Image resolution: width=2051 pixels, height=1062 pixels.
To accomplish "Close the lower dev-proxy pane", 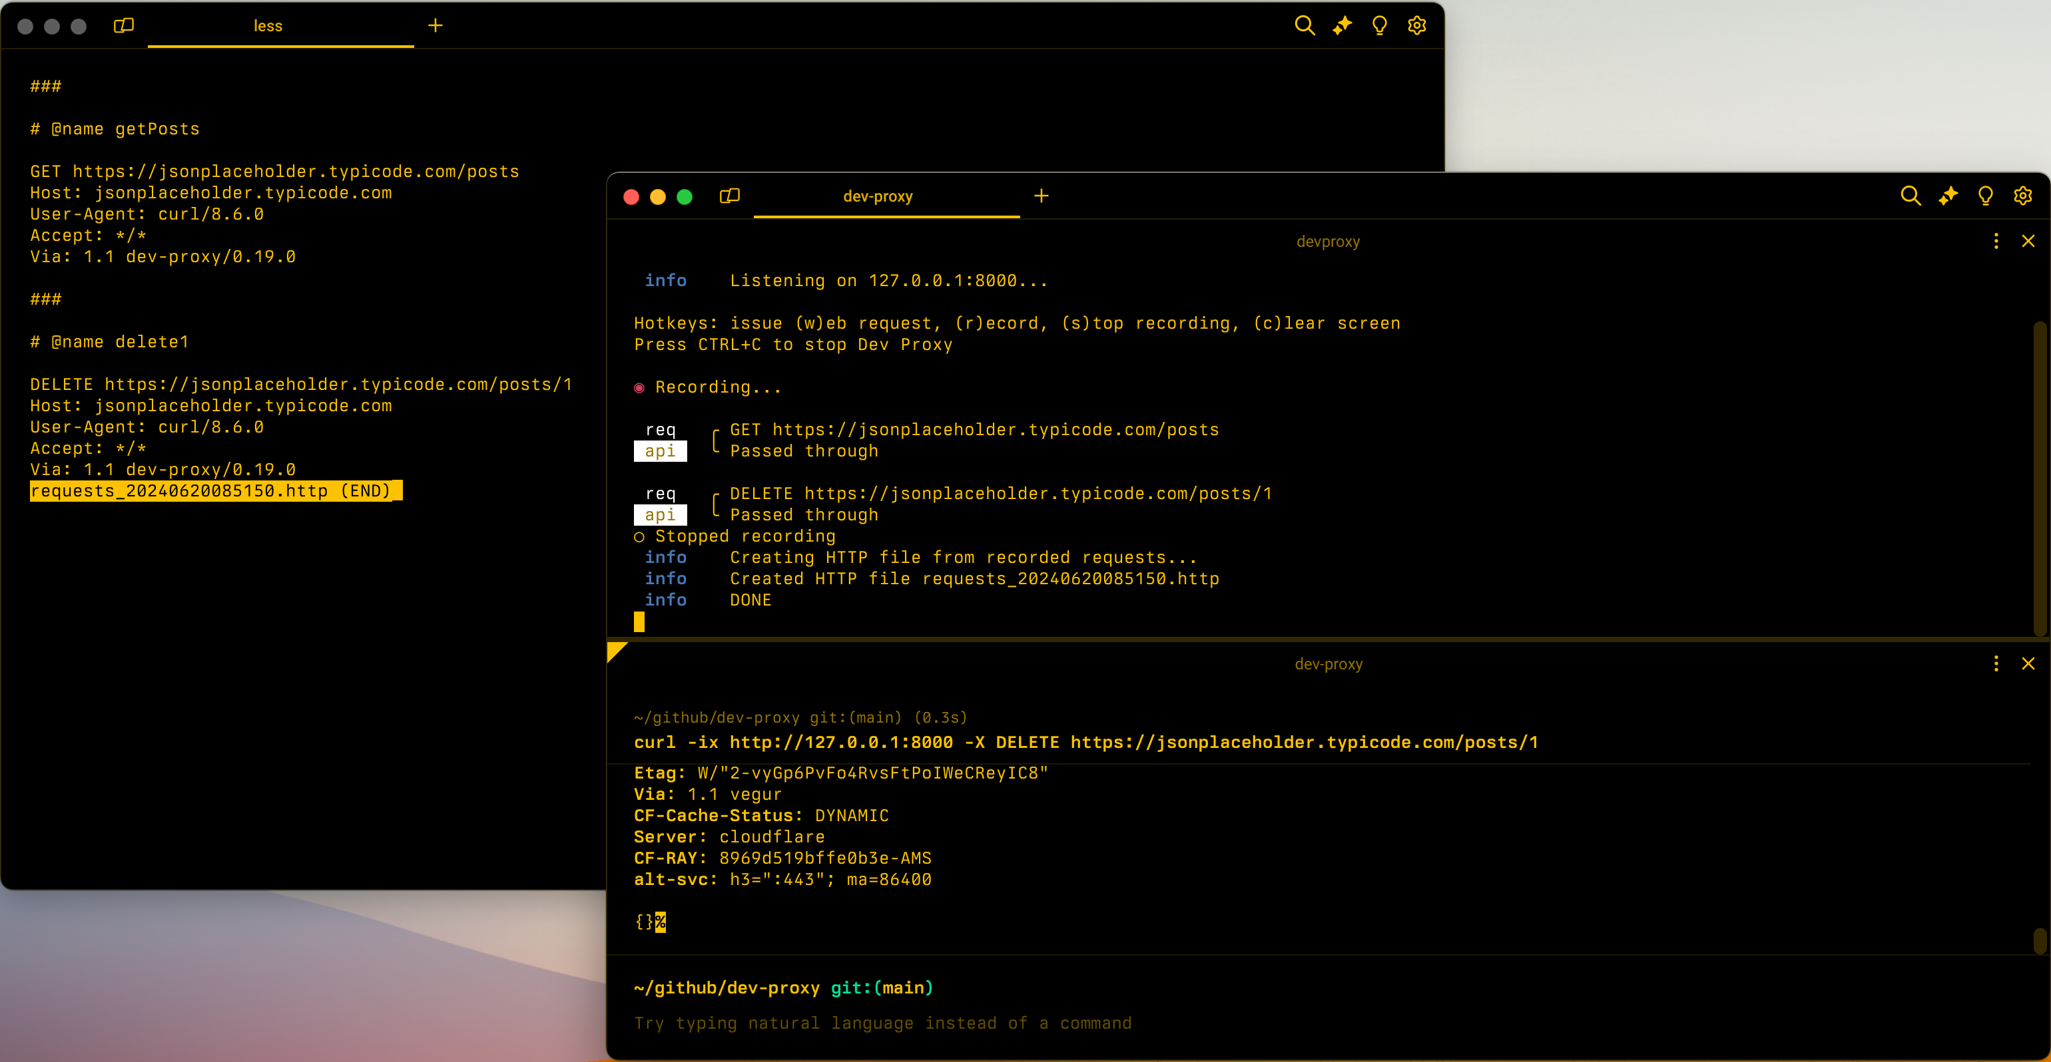I will (2028, 663).
